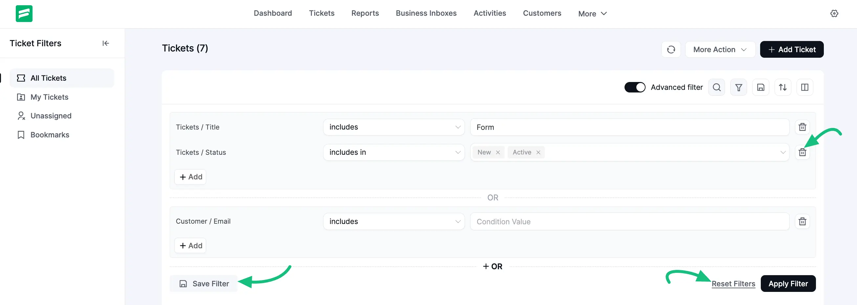Turn off the Advanced filter switch

coord(634,87)
